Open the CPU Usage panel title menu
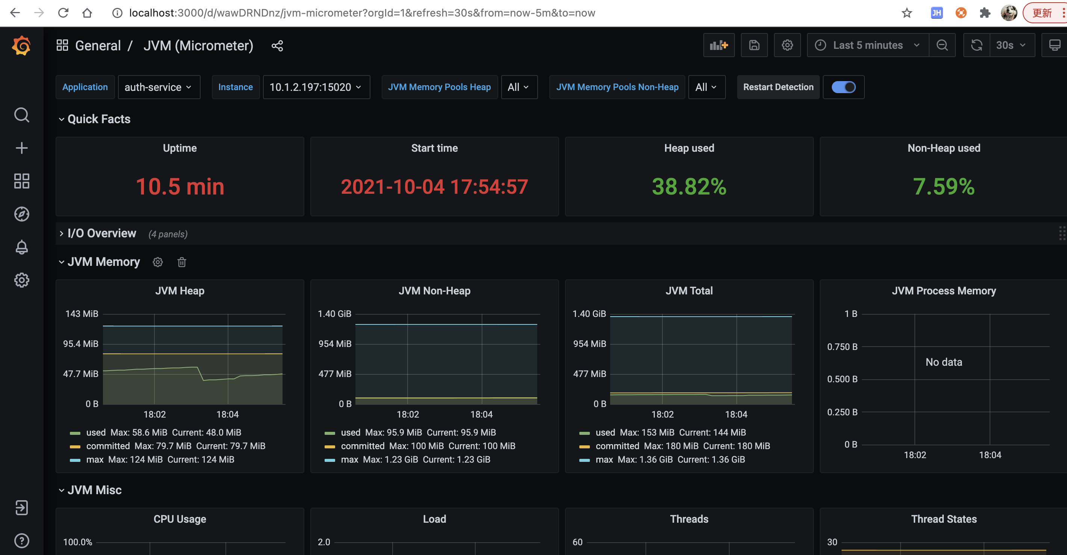Screen dimensions: 1067x555 (180, 519)
